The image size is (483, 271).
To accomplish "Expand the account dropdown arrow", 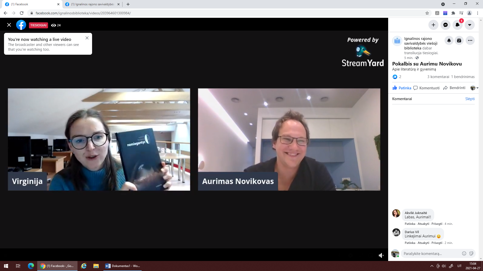I will click(x=469, y=25).
